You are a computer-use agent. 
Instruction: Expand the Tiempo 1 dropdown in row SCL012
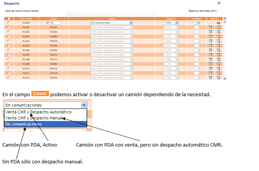171,77
